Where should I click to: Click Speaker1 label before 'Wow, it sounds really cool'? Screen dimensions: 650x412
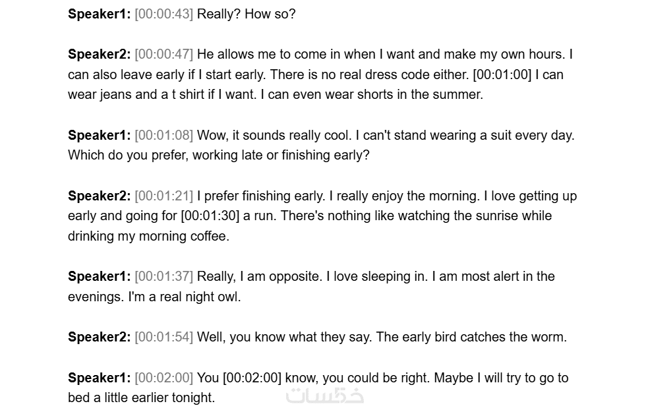(x=99, y=135)
